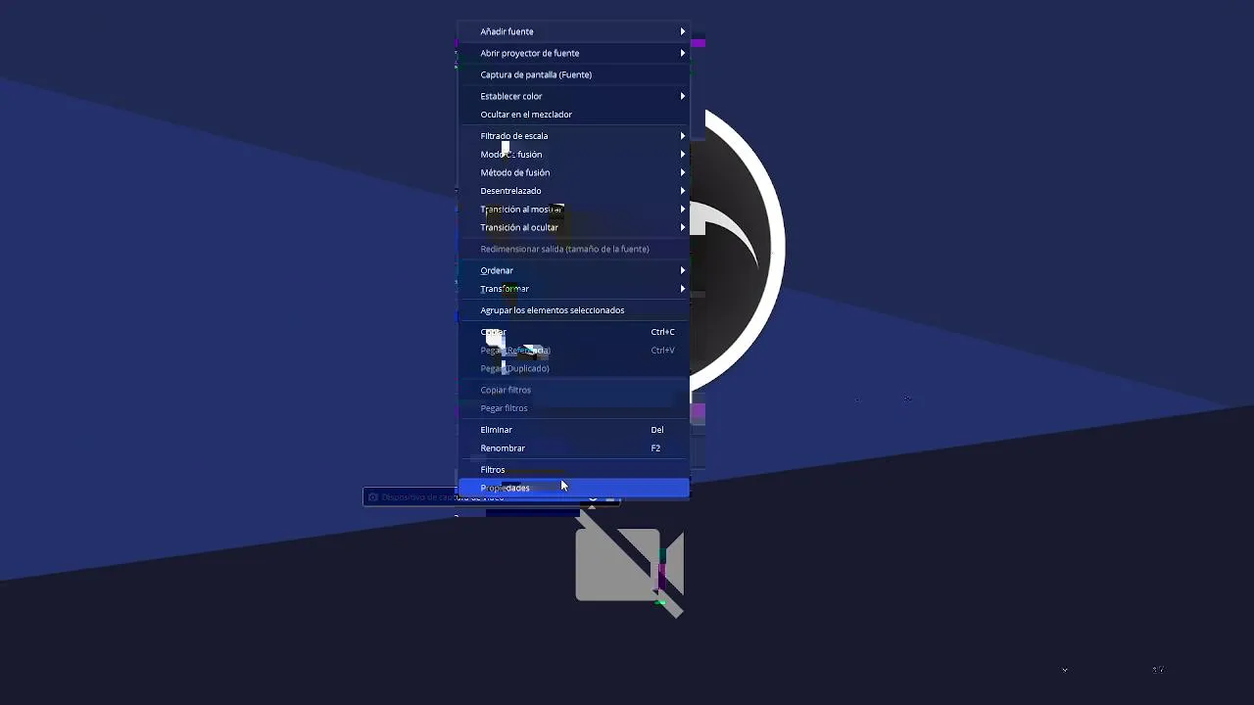Open the Añadir fuente submenu
The width and height of the screenshot is (1254, 705).
574,31
